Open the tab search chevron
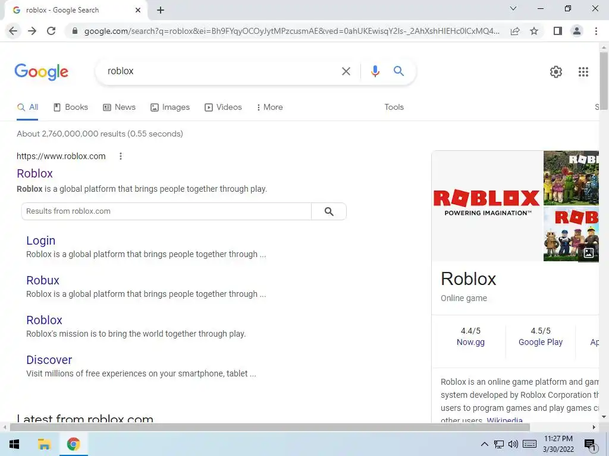This screenshot has width=609, height=456. (513, 8)
